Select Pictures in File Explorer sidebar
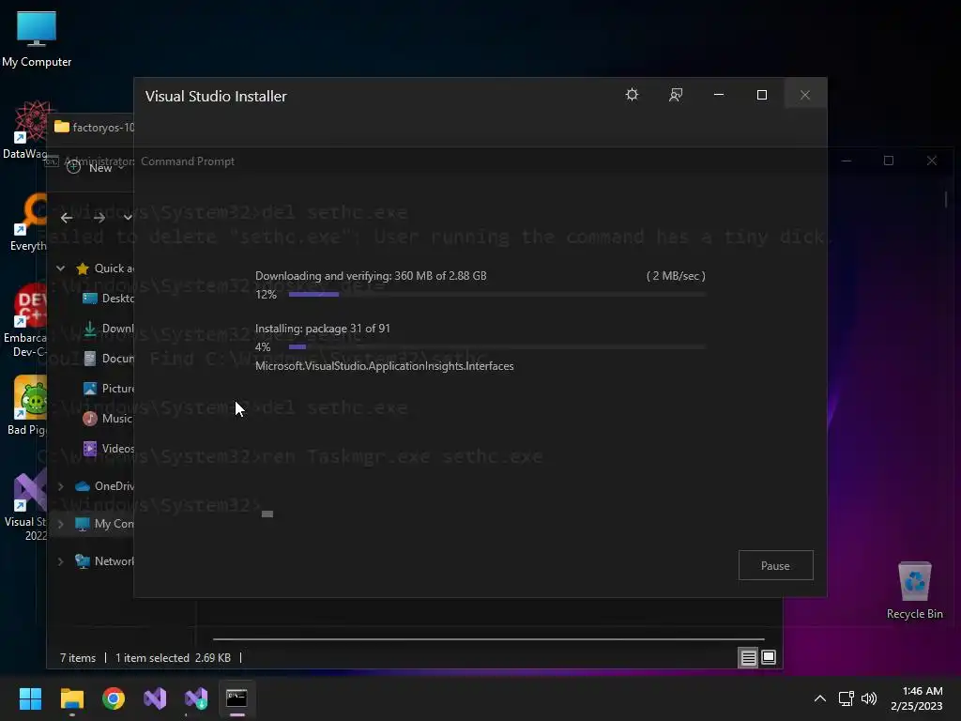This screenshot has width=961, height=721. click(x=108, y=389)
